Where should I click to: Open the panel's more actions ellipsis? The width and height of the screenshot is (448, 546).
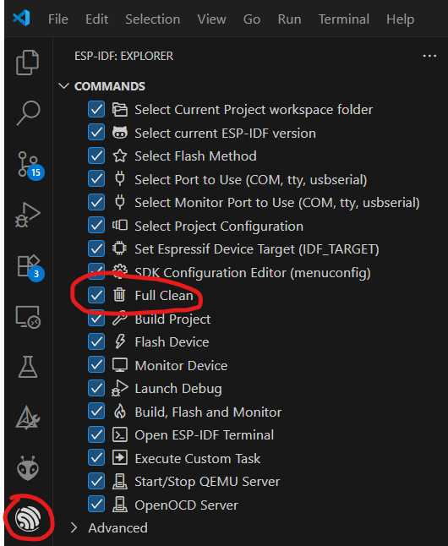(x=429, y=56)
